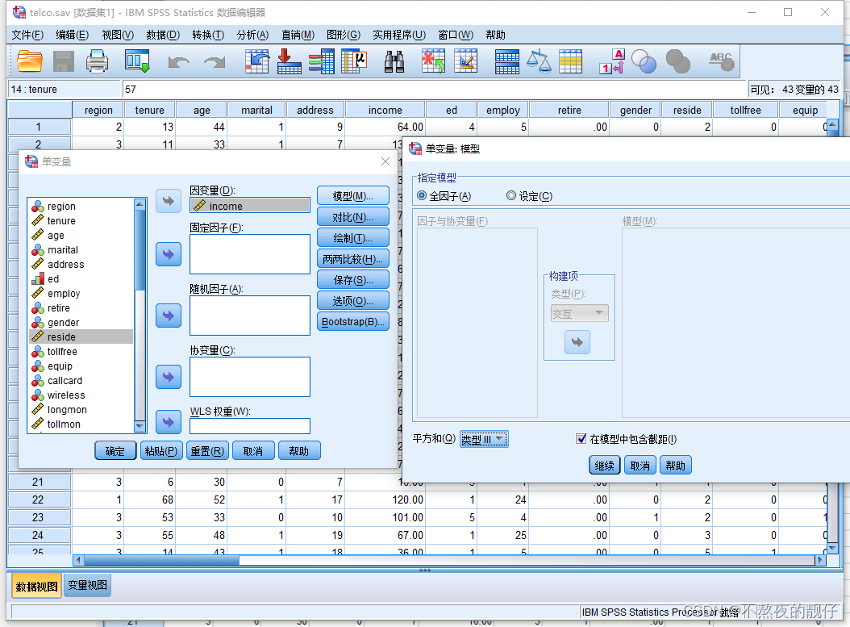Click 继续 in the model dialog
Viewport: 850px width, 627px height.
[x=604, y=466]
